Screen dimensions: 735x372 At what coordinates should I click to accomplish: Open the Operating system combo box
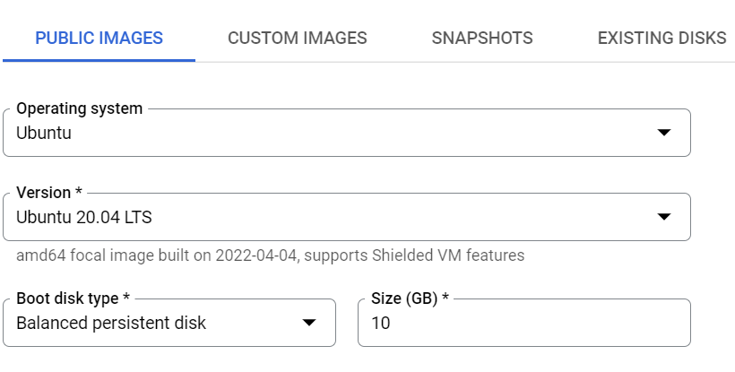346,133
